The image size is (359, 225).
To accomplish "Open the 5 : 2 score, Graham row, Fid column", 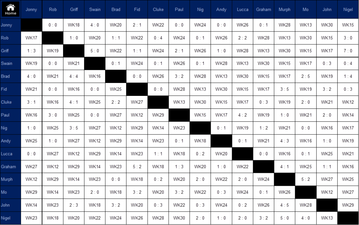I will (137, 167).
